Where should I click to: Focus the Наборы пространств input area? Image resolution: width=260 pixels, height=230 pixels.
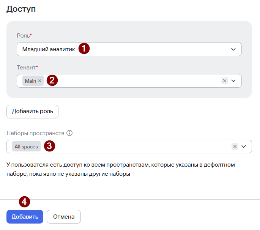[x=143, y=147]
